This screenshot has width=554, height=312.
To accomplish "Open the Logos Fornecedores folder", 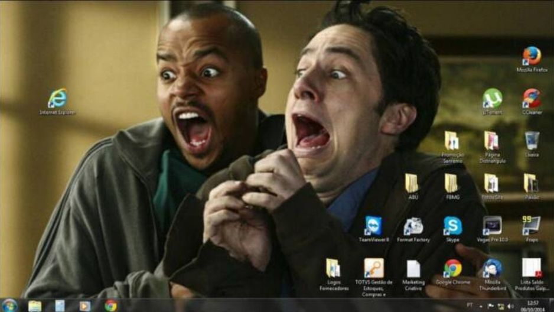I will 334,268.
